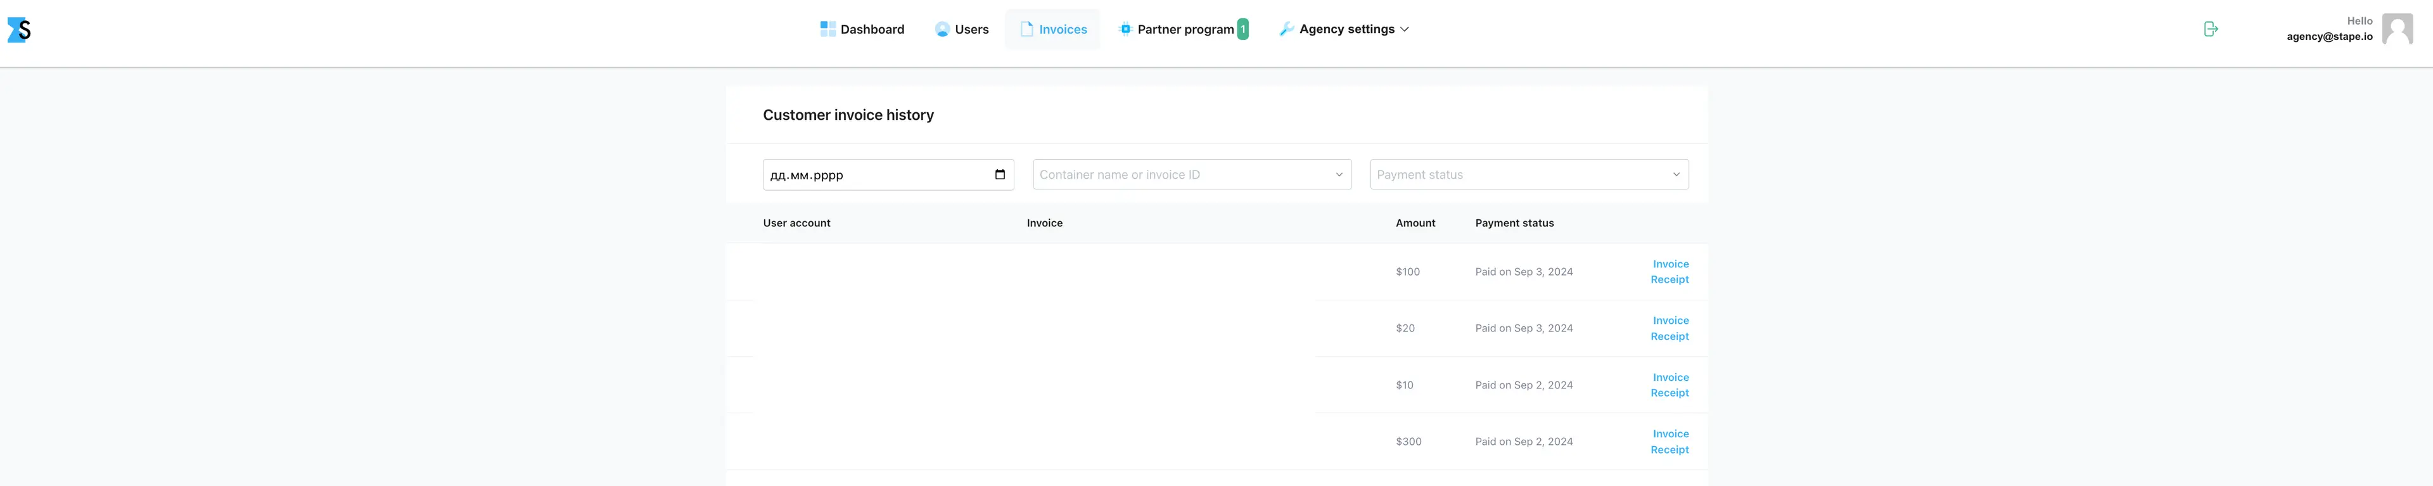This screenshot has width=2433, height=486.
Task: Click the $20 amount cell
Action: point(1405,328)
